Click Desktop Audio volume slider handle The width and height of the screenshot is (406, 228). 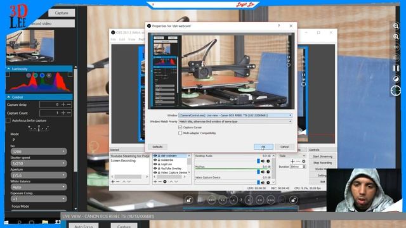(x=258, y=161)
